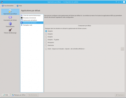Click the Réinitialiser button

[x=33, y=95]
